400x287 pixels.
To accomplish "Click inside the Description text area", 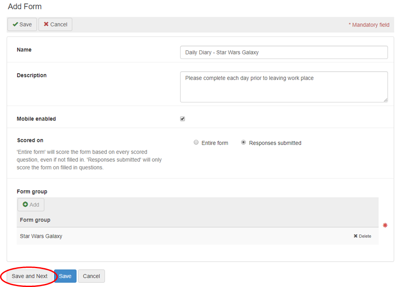I will (284, 87).
